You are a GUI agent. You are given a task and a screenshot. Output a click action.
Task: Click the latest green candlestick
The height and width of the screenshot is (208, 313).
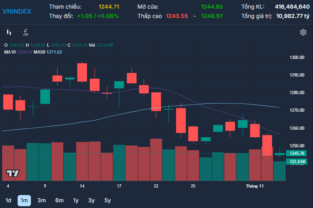click(x=280, y=154)
